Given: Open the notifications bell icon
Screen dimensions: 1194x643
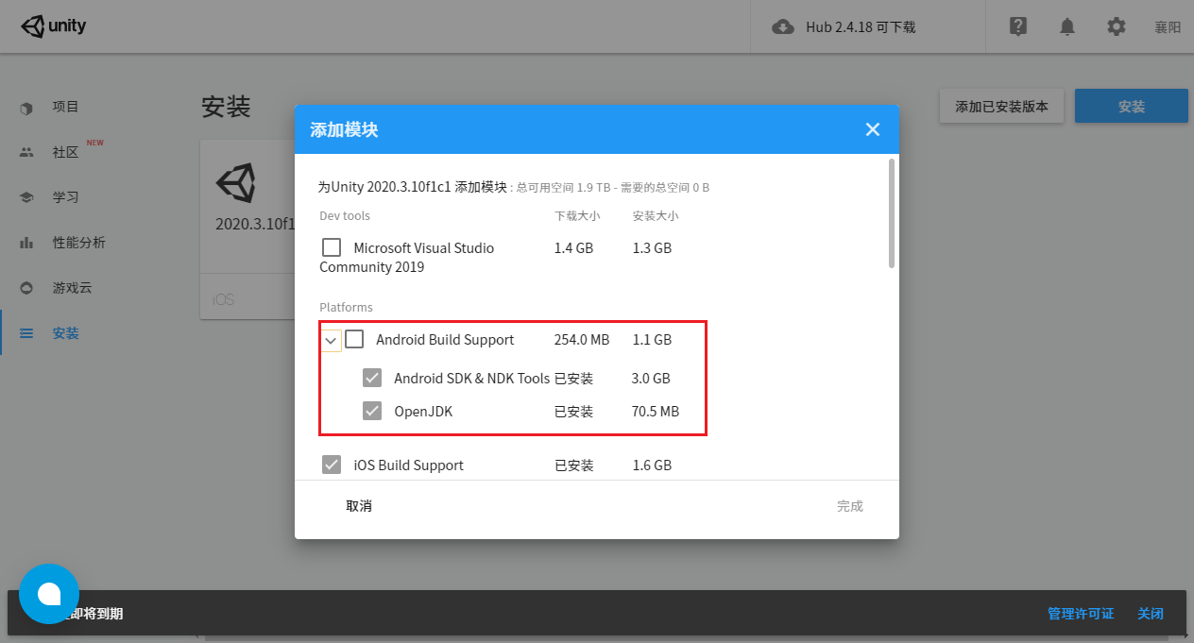Looking at the screenshot, I should (1067, 26).
